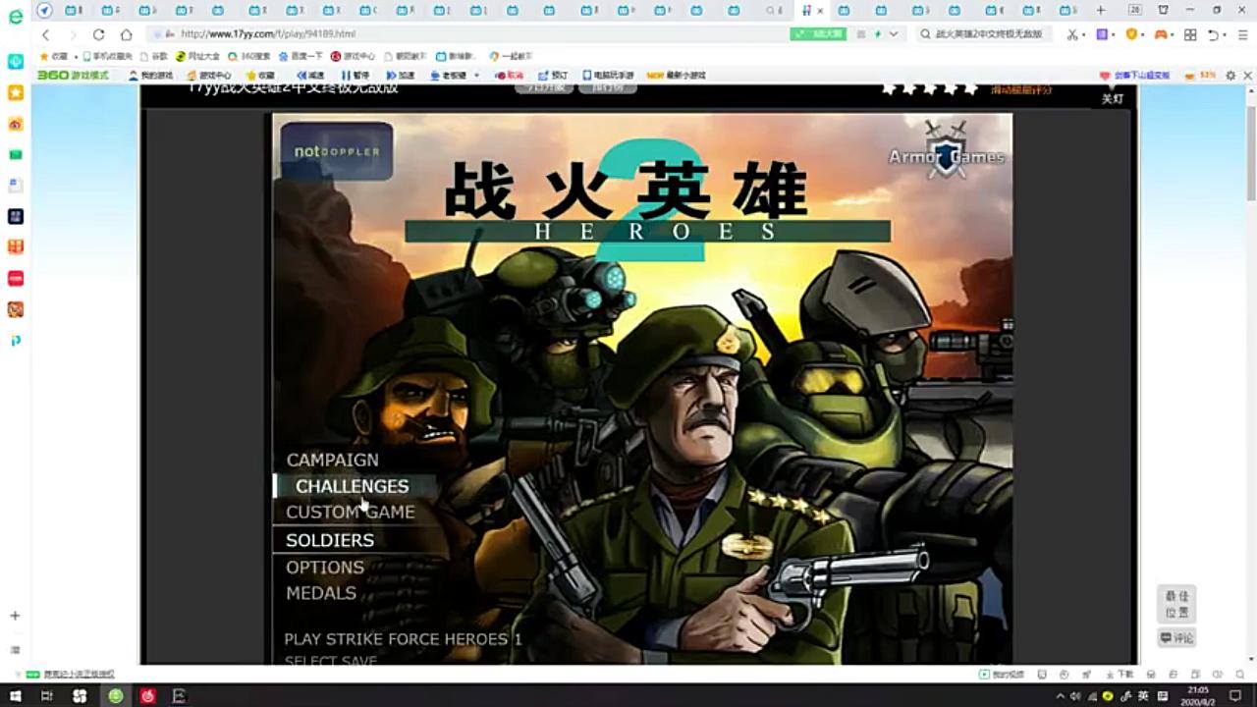The width and height of the screenshot is (1257, 707).
Task: Click the 预订 toolbar item
Action: tap(554, 75)
